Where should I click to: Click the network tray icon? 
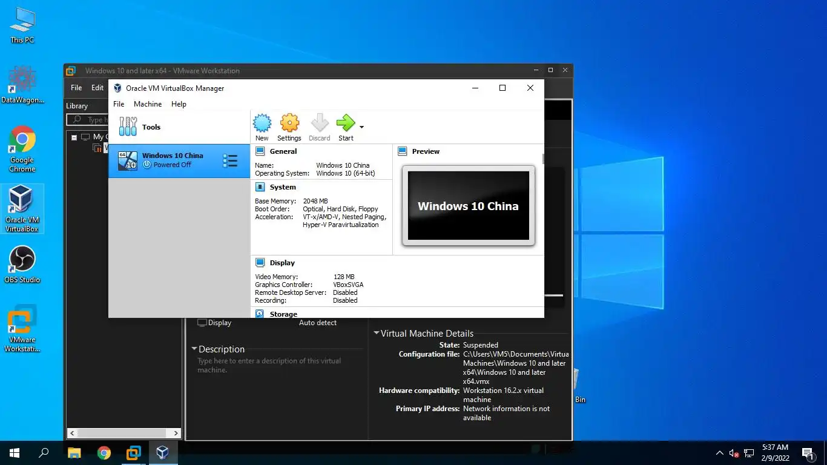pos(749,453)
